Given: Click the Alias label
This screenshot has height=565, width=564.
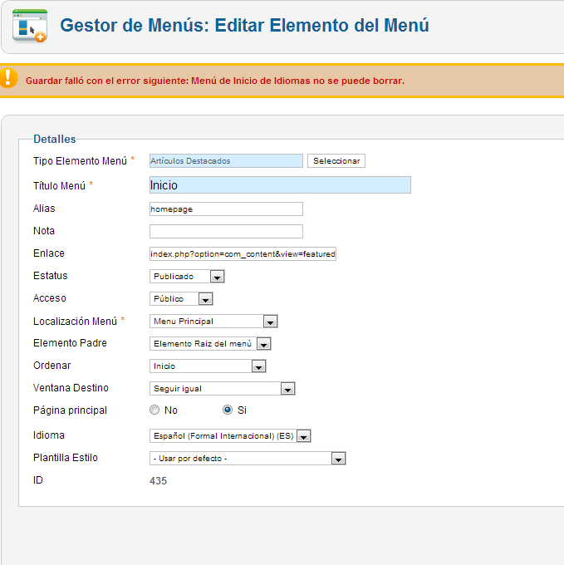Looking at the screenshot, I should (44, 209).
